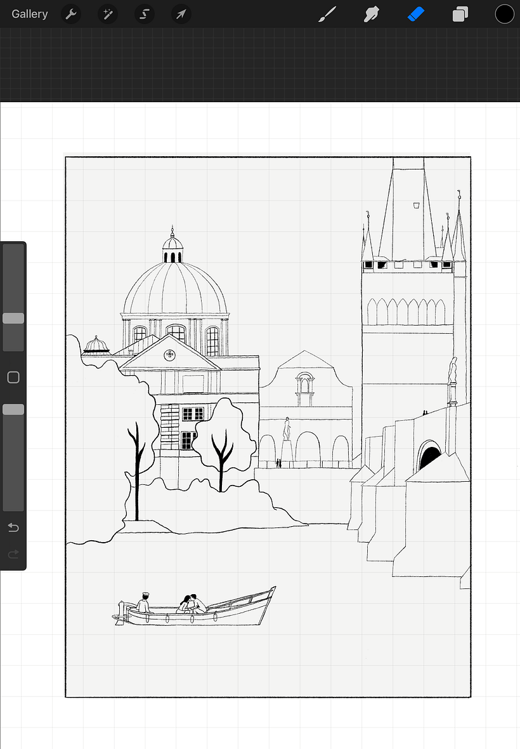The image size is (520, 749).
Task: Open the Adjustments magic wand menu
Action: pos(108,14)
